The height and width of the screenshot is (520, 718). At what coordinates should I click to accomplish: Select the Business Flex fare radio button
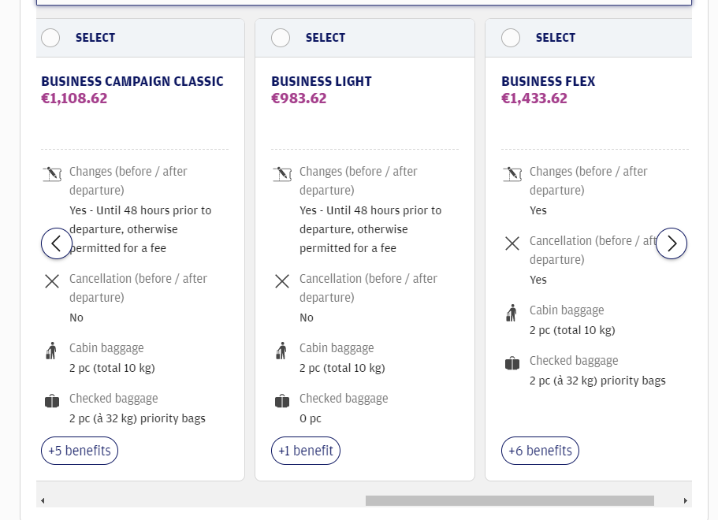point(511,37)
